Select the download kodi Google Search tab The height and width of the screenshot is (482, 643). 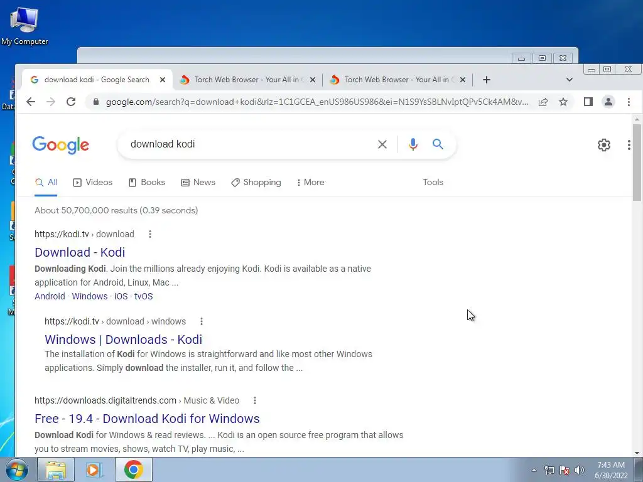tap(96, 80)
